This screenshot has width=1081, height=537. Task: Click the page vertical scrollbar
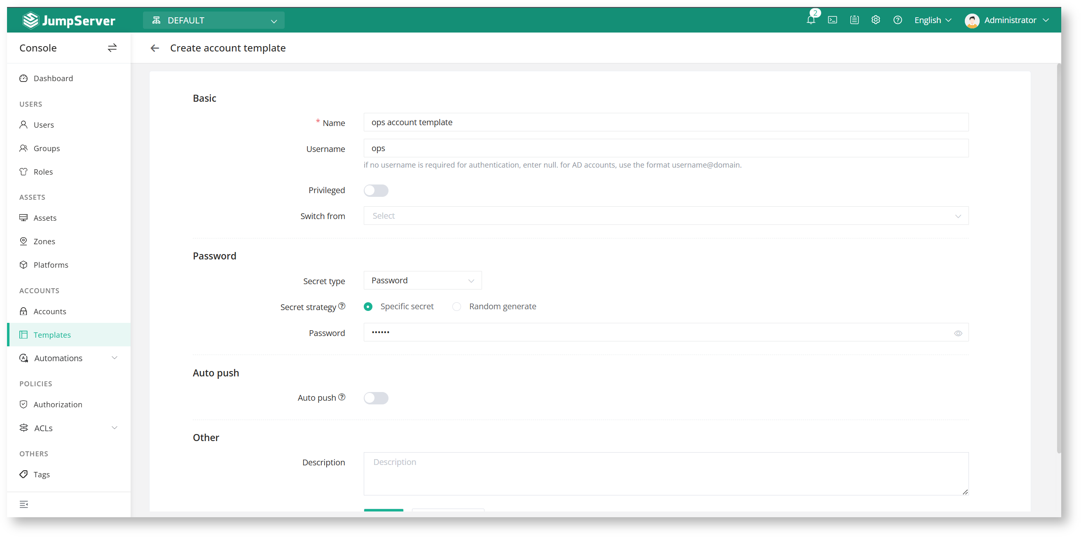[x=1058, y=258]
